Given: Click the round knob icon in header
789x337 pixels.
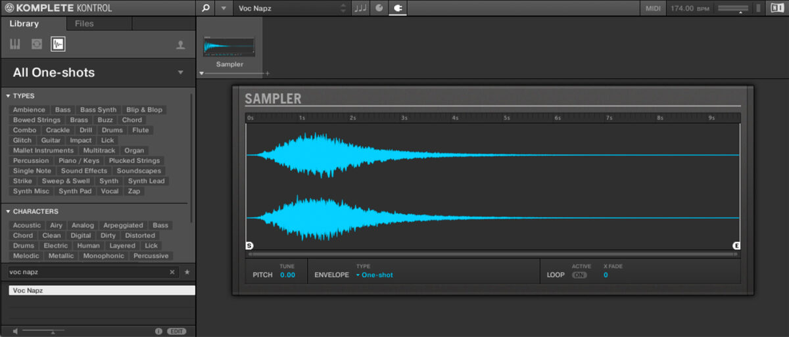Looking at the screenshot, I should tap(379, 8).
